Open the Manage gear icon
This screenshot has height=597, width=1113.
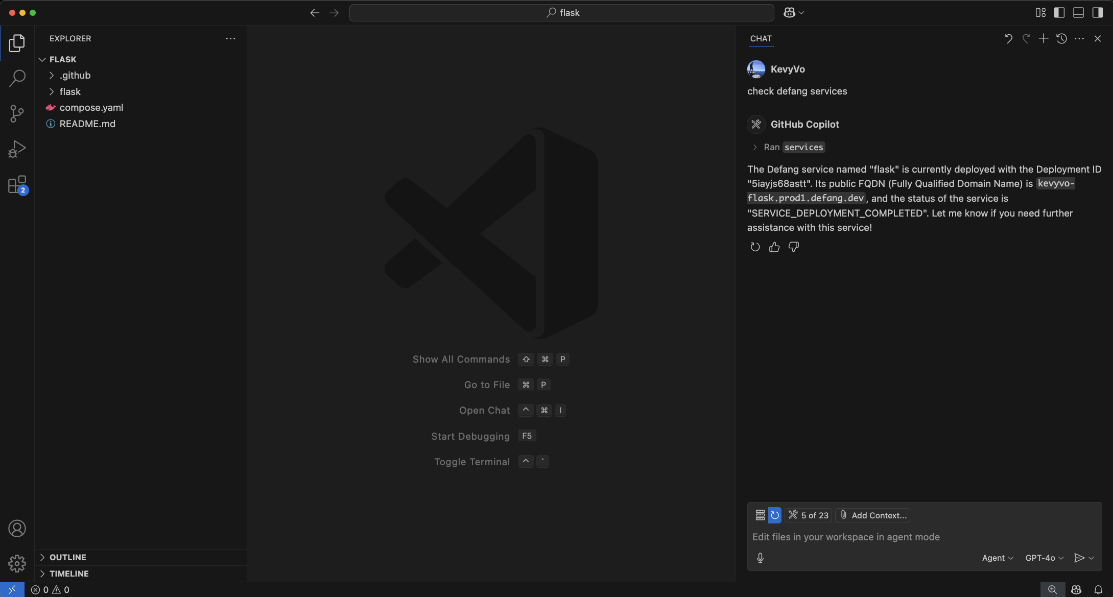(x=17, y=563)
